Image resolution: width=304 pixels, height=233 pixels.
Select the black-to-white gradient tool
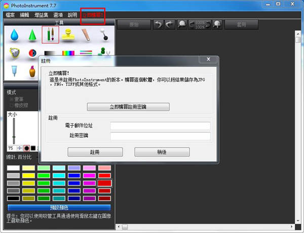coord(50,53)
